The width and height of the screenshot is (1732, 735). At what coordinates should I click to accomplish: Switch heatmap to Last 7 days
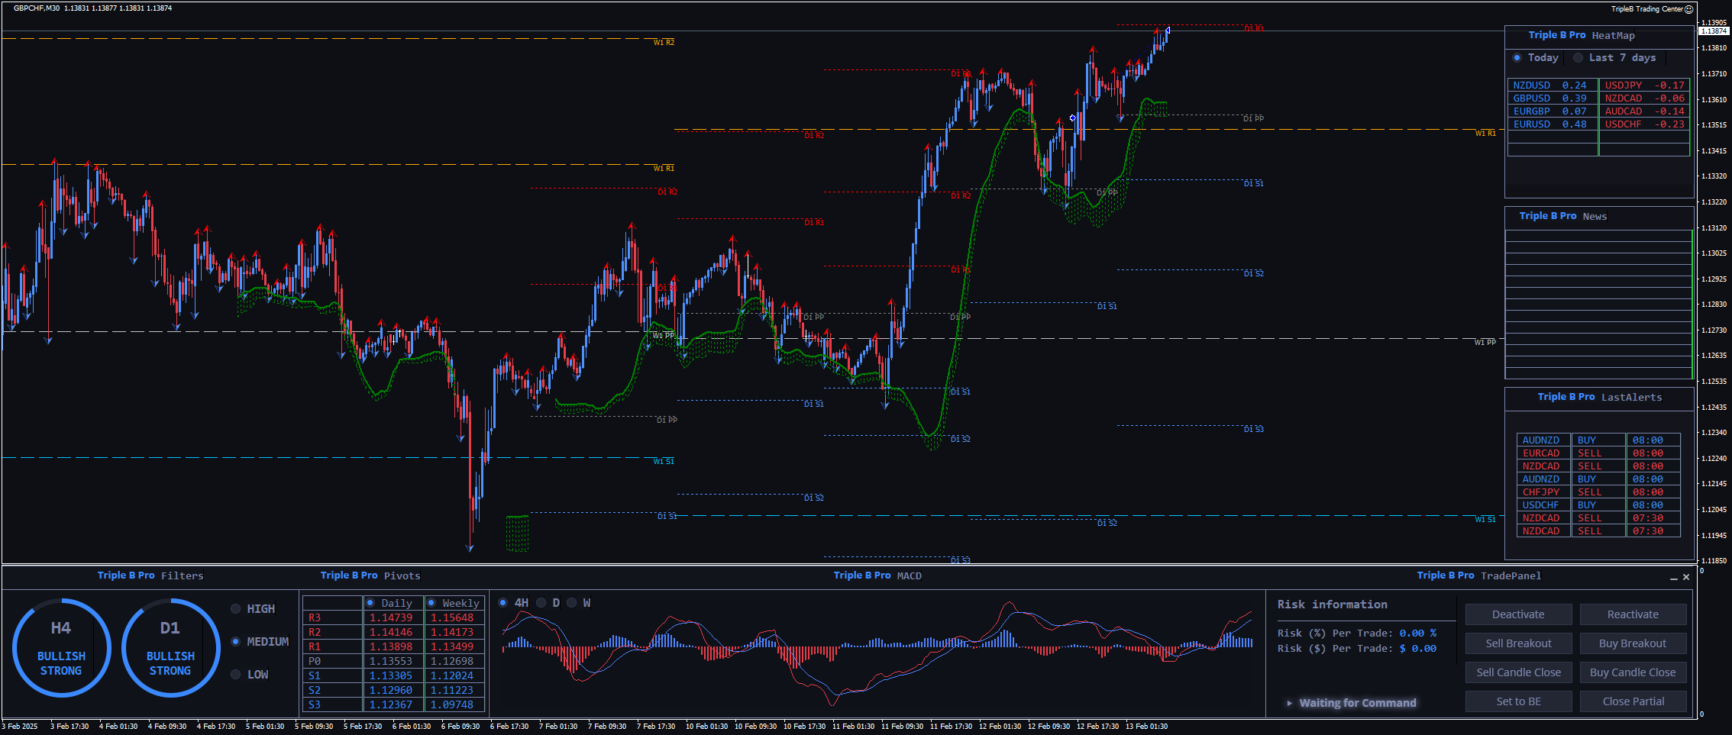pyautogui.click(x=1579, y=58)
